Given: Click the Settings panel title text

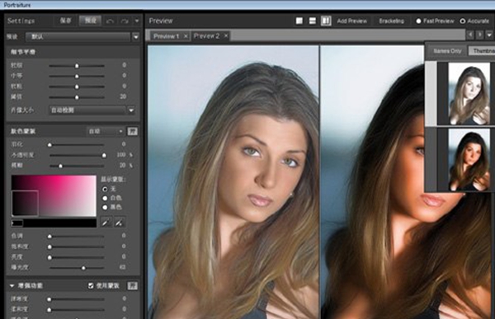Looking at the screenshot, I should [x=21, y=21].
